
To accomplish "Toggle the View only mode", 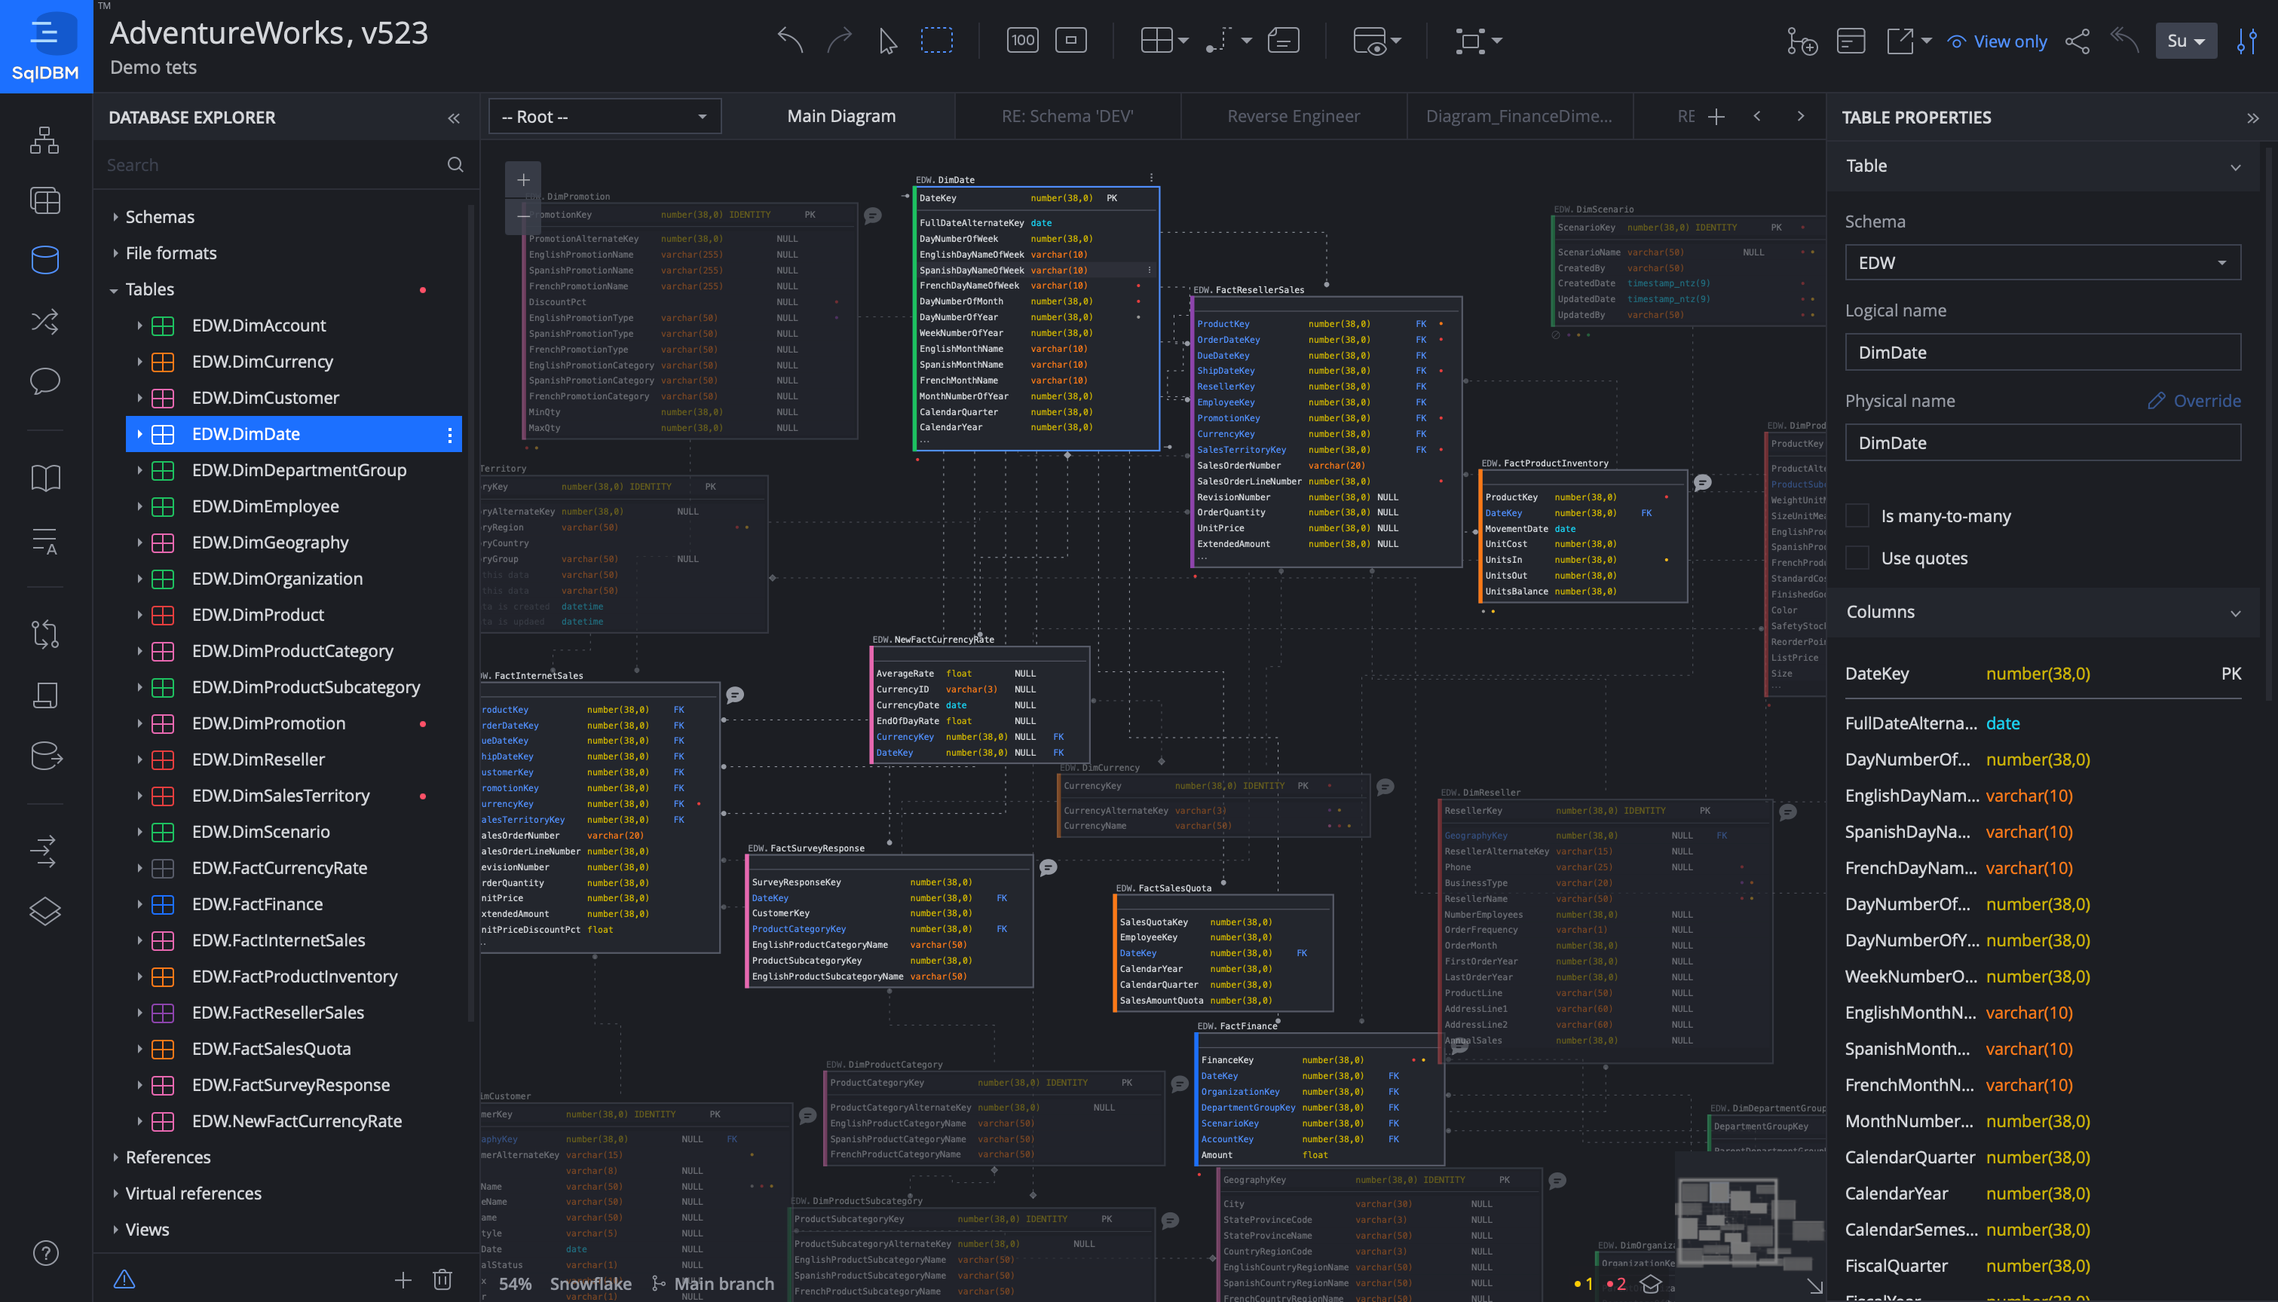I will 1997,41.
